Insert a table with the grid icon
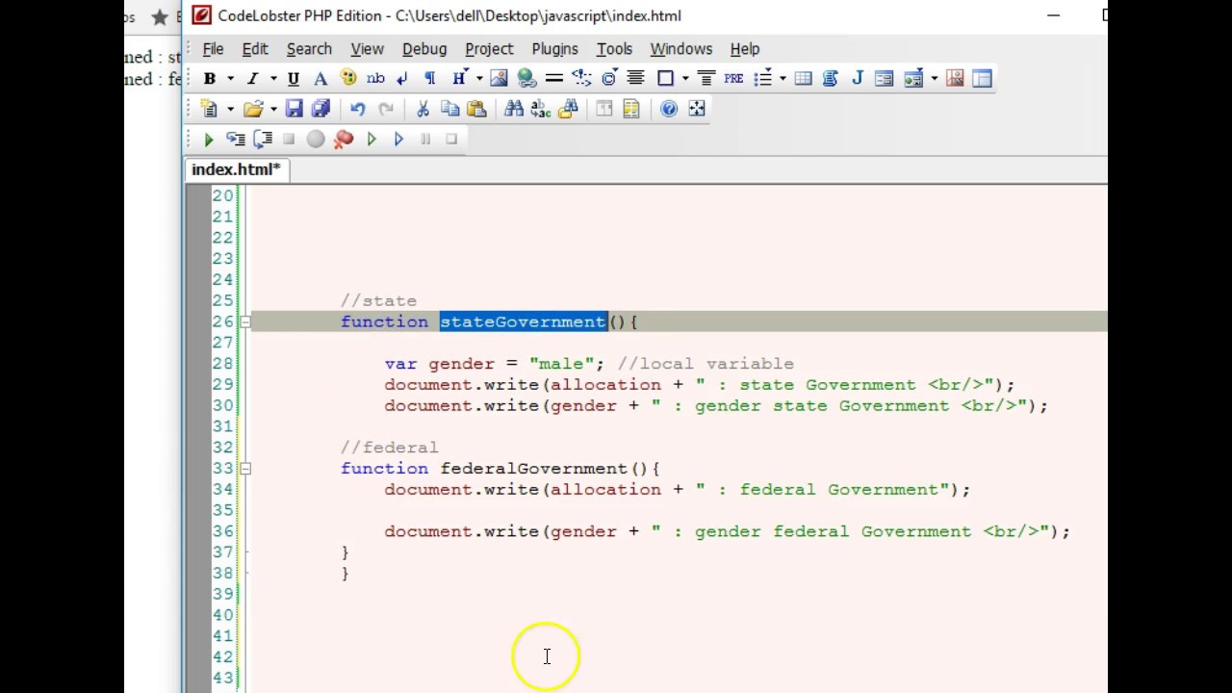1232x693 pixels. (803, 79)
